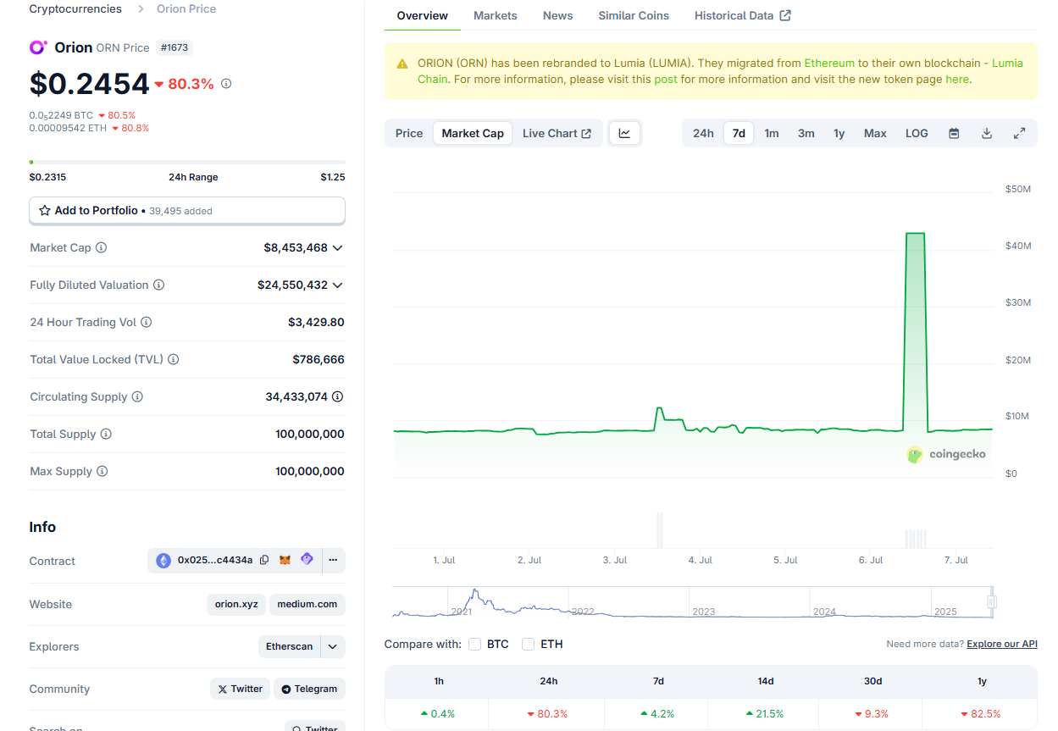Viewport: 1058px width, 731px height.
Task: Open the Total Supply info icon
Action: [x=106, y=434]
